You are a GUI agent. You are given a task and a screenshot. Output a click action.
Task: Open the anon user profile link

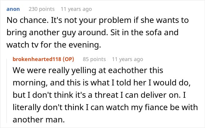pyautogui.click(x=13, y=9)
